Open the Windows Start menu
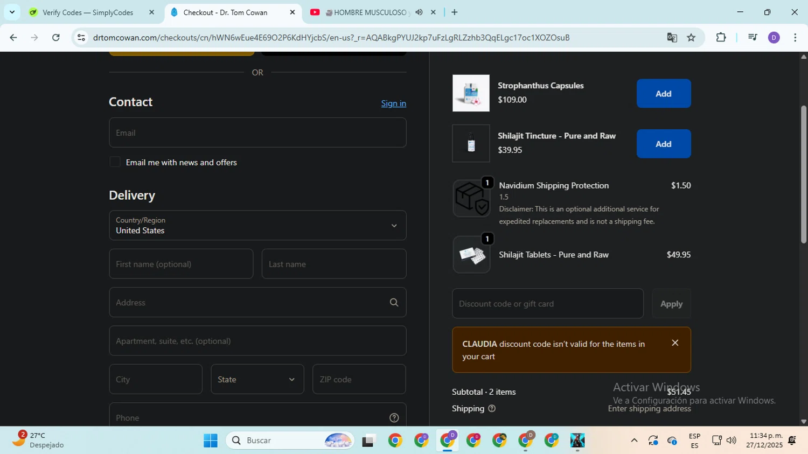The height and width of the screenshot is (454, 808). coord(210,441)
